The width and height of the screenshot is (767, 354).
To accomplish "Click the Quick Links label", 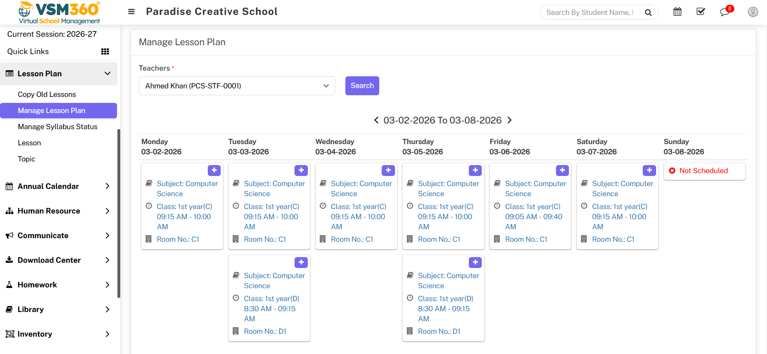I will tap(28, 51).
